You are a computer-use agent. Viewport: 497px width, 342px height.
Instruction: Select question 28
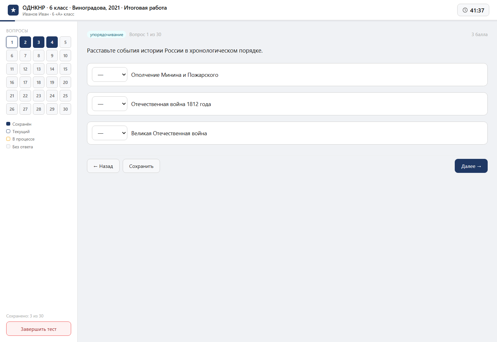pos(39,109)
